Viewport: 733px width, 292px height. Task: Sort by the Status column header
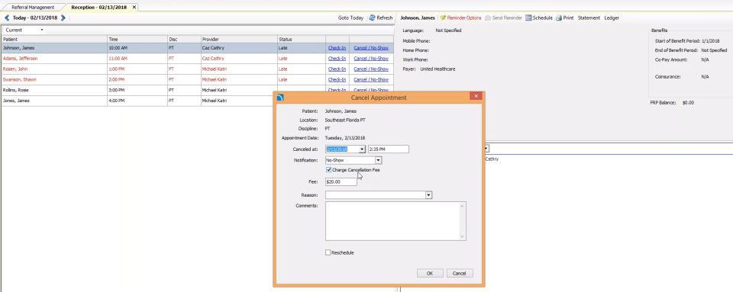click(301, 40)
